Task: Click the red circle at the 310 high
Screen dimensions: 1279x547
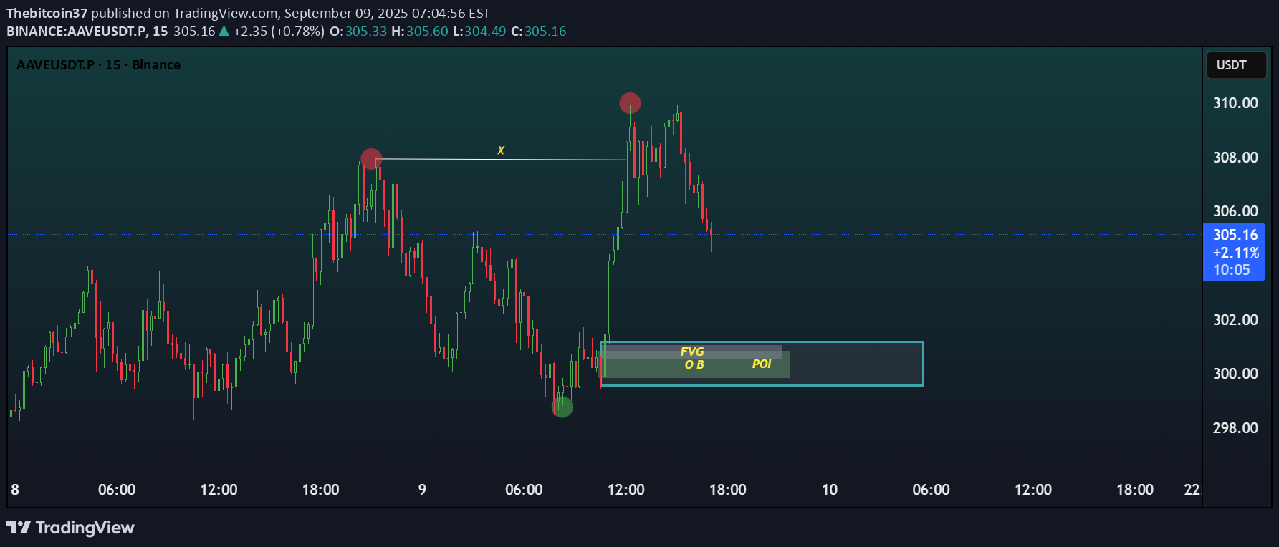Action: [630, 103]
